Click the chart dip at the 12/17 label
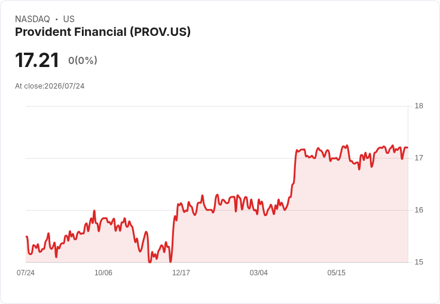This screenshot has width=440, height=304. 170,262
